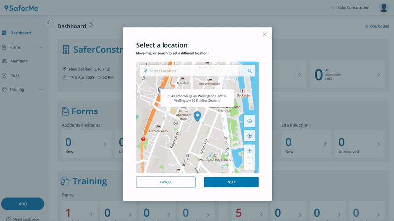Click the SaferMe logo
Viewport: 394px width, 221px height.
pos(21,8)
